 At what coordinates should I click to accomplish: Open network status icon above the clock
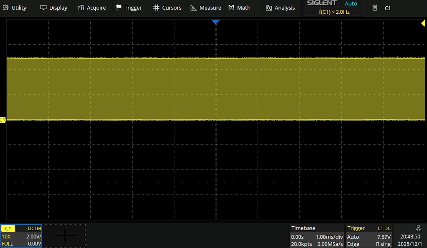pos(418,228)
